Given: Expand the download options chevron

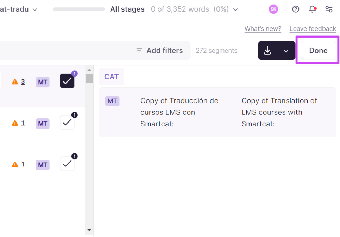Looking at the screenshot, I should pos(286,51).
